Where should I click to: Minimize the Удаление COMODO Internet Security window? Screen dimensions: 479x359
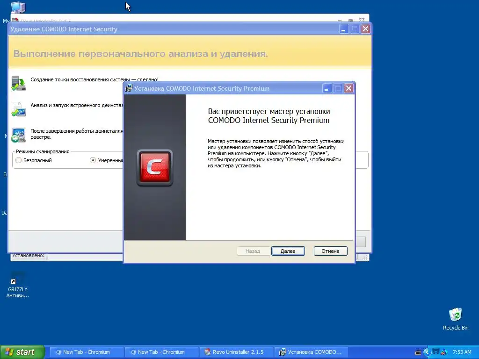[343, 29]
